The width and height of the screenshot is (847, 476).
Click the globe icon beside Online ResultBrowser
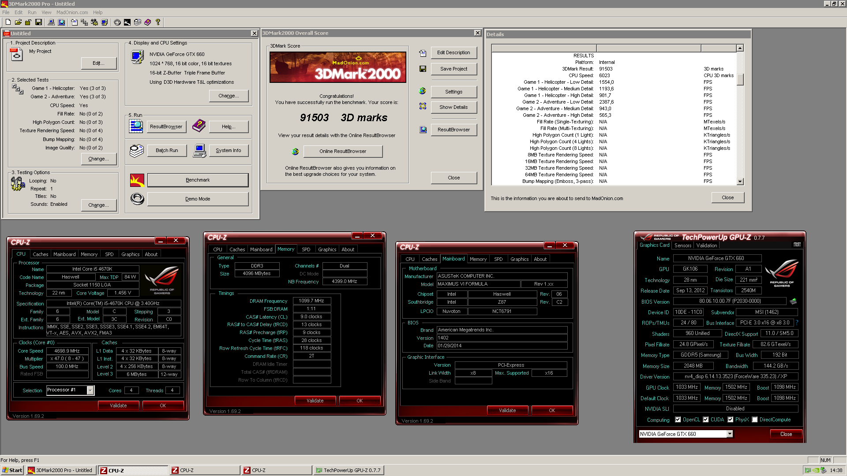click(295, 152)
